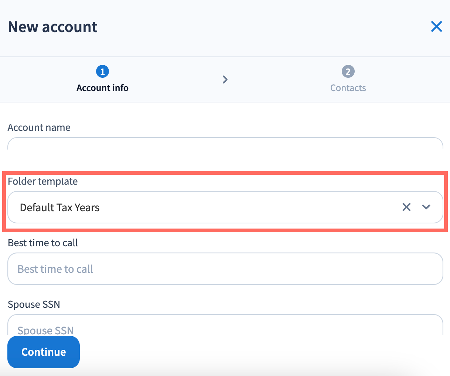Click the Account name field label
The height and width of the screenshot is (376, 450).
click(x=39, y=128)
